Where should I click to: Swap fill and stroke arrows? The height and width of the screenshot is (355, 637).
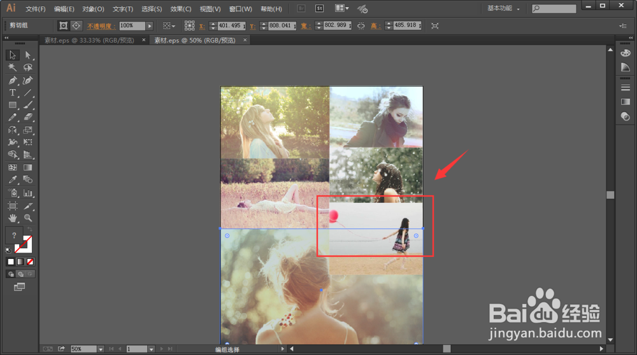click(x=30, y=230)
